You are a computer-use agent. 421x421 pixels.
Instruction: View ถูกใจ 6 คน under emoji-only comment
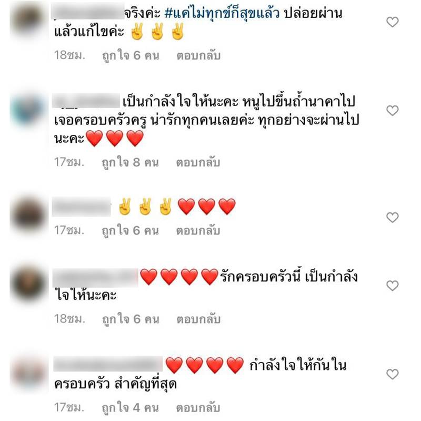pyautogui.click(x=130, y=231)
